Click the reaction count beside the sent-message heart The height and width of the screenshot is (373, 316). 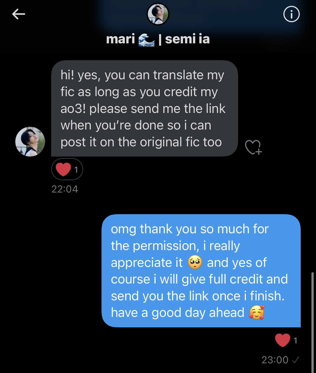coord(295,340)
